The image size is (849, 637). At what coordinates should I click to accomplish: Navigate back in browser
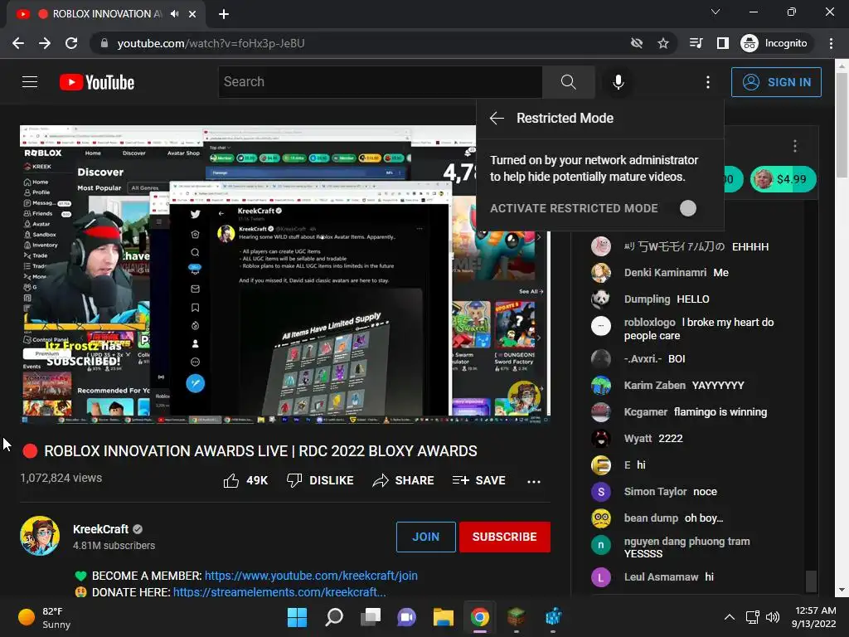(18, 43)
